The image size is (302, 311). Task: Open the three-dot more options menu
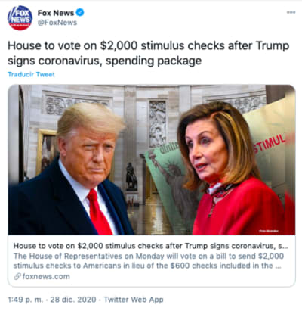(x=291, y=12)
